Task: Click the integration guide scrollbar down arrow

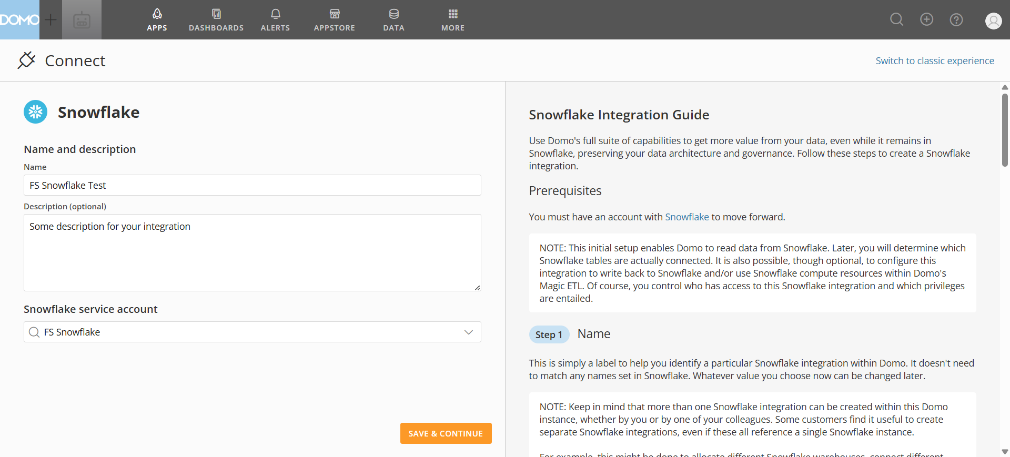Action: pyautogui.click(x=1004, y=452)
